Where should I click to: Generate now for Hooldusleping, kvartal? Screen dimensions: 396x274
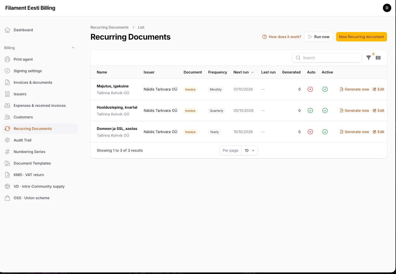pos(354,110)
